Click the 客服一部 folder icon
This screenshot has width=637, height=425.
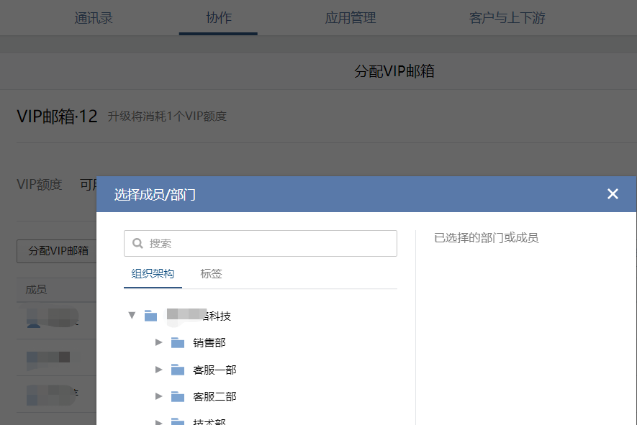[x=178, y=370]
